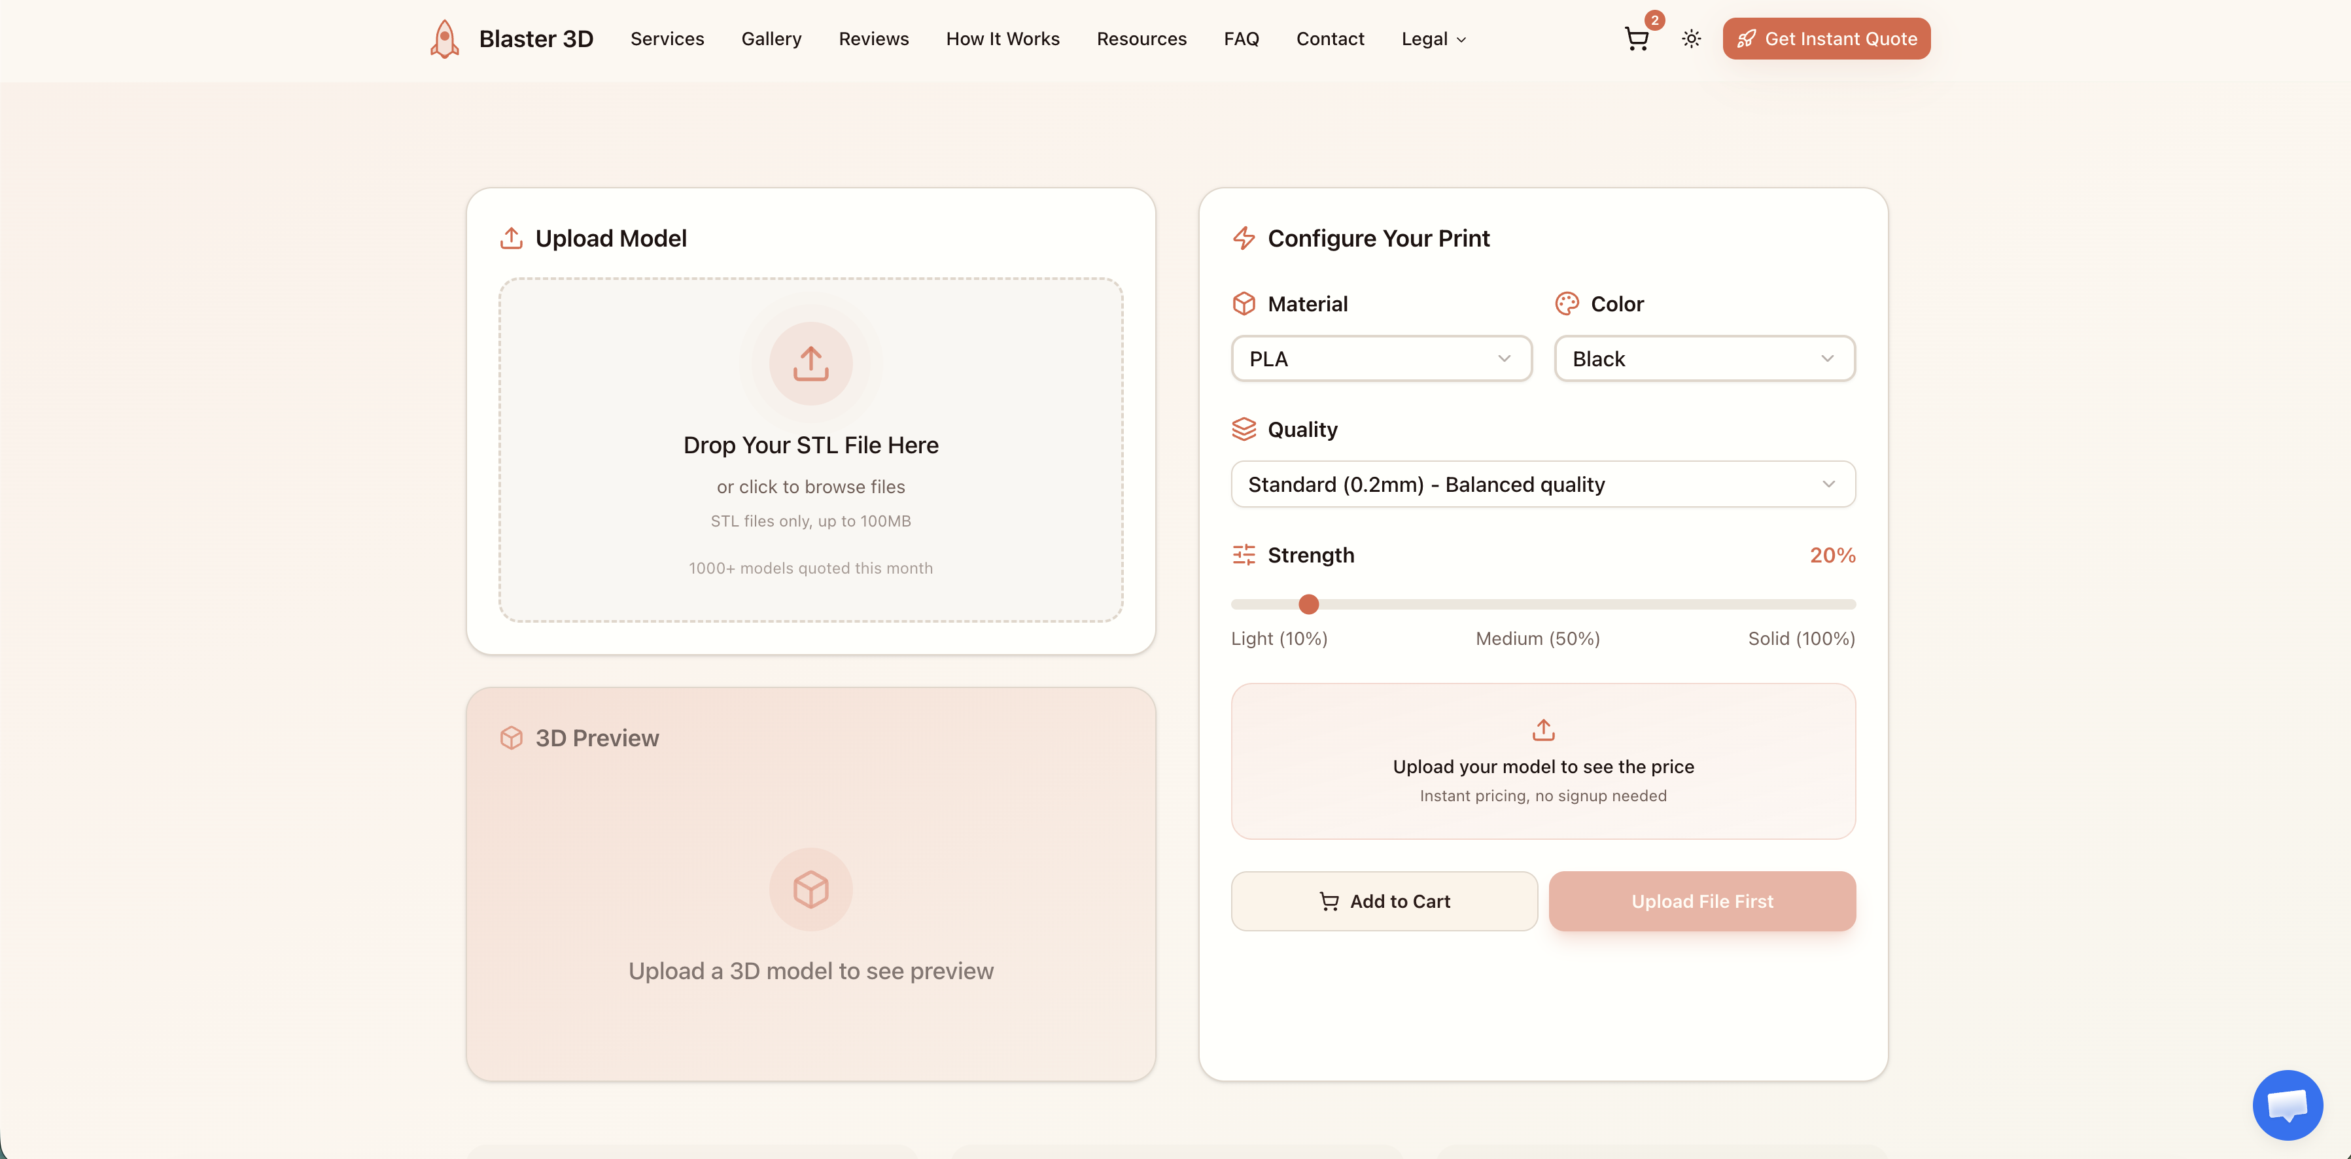Click the Strength slider handle
Image resolution: width=2351 pixels, height=1159 pixels.
click(x=1309, y=604)
